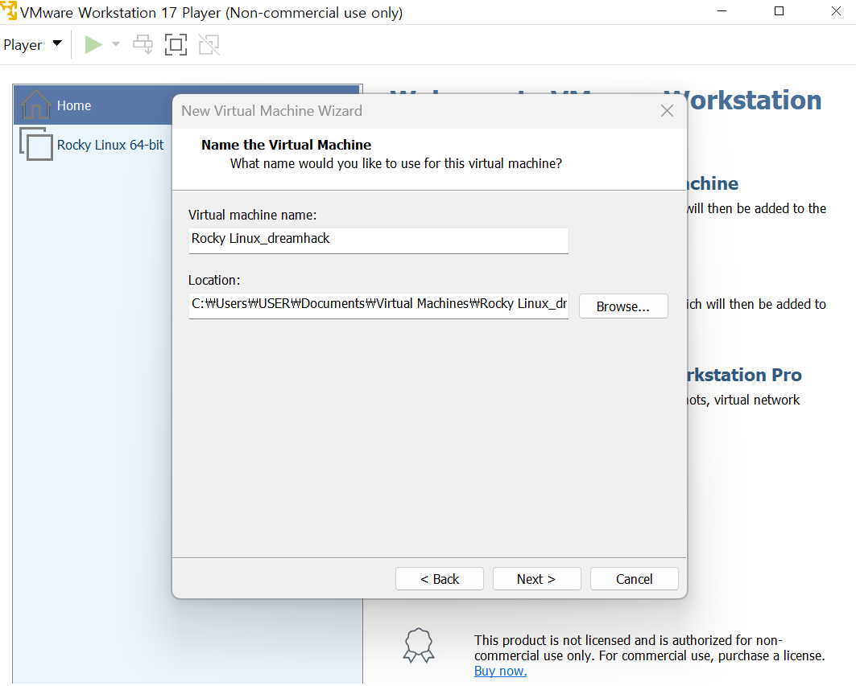Maximize the VMware Player window
The height and width of the screenshot is (686, 856).
[779, 11]
